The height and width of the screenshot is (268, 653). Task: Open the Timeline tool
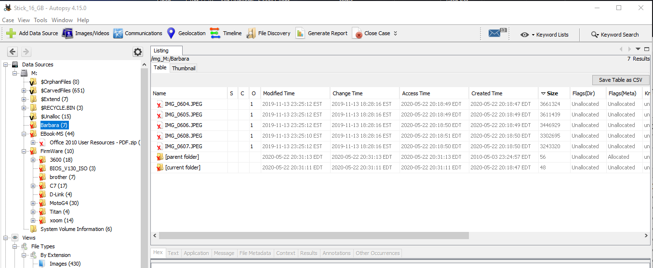(x=226, y=33)
